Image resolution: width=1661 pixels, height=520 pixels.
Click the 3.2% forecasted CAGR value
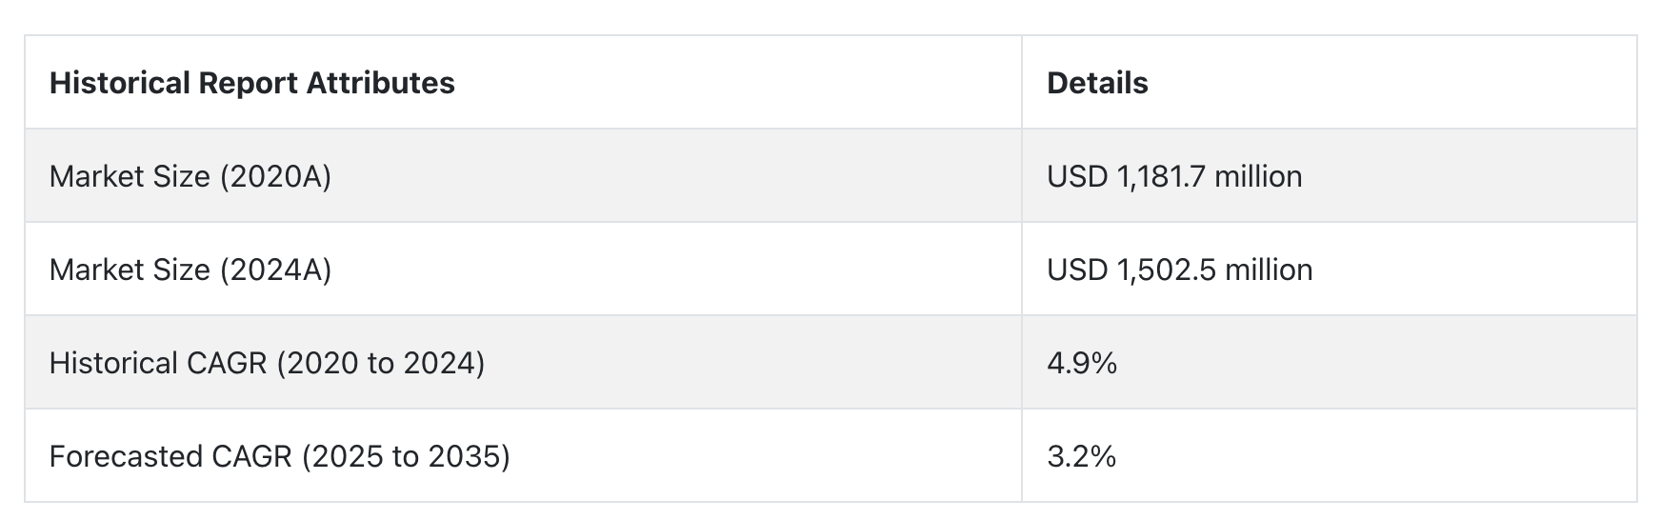pyautogui.click(x=1082, y=456)
